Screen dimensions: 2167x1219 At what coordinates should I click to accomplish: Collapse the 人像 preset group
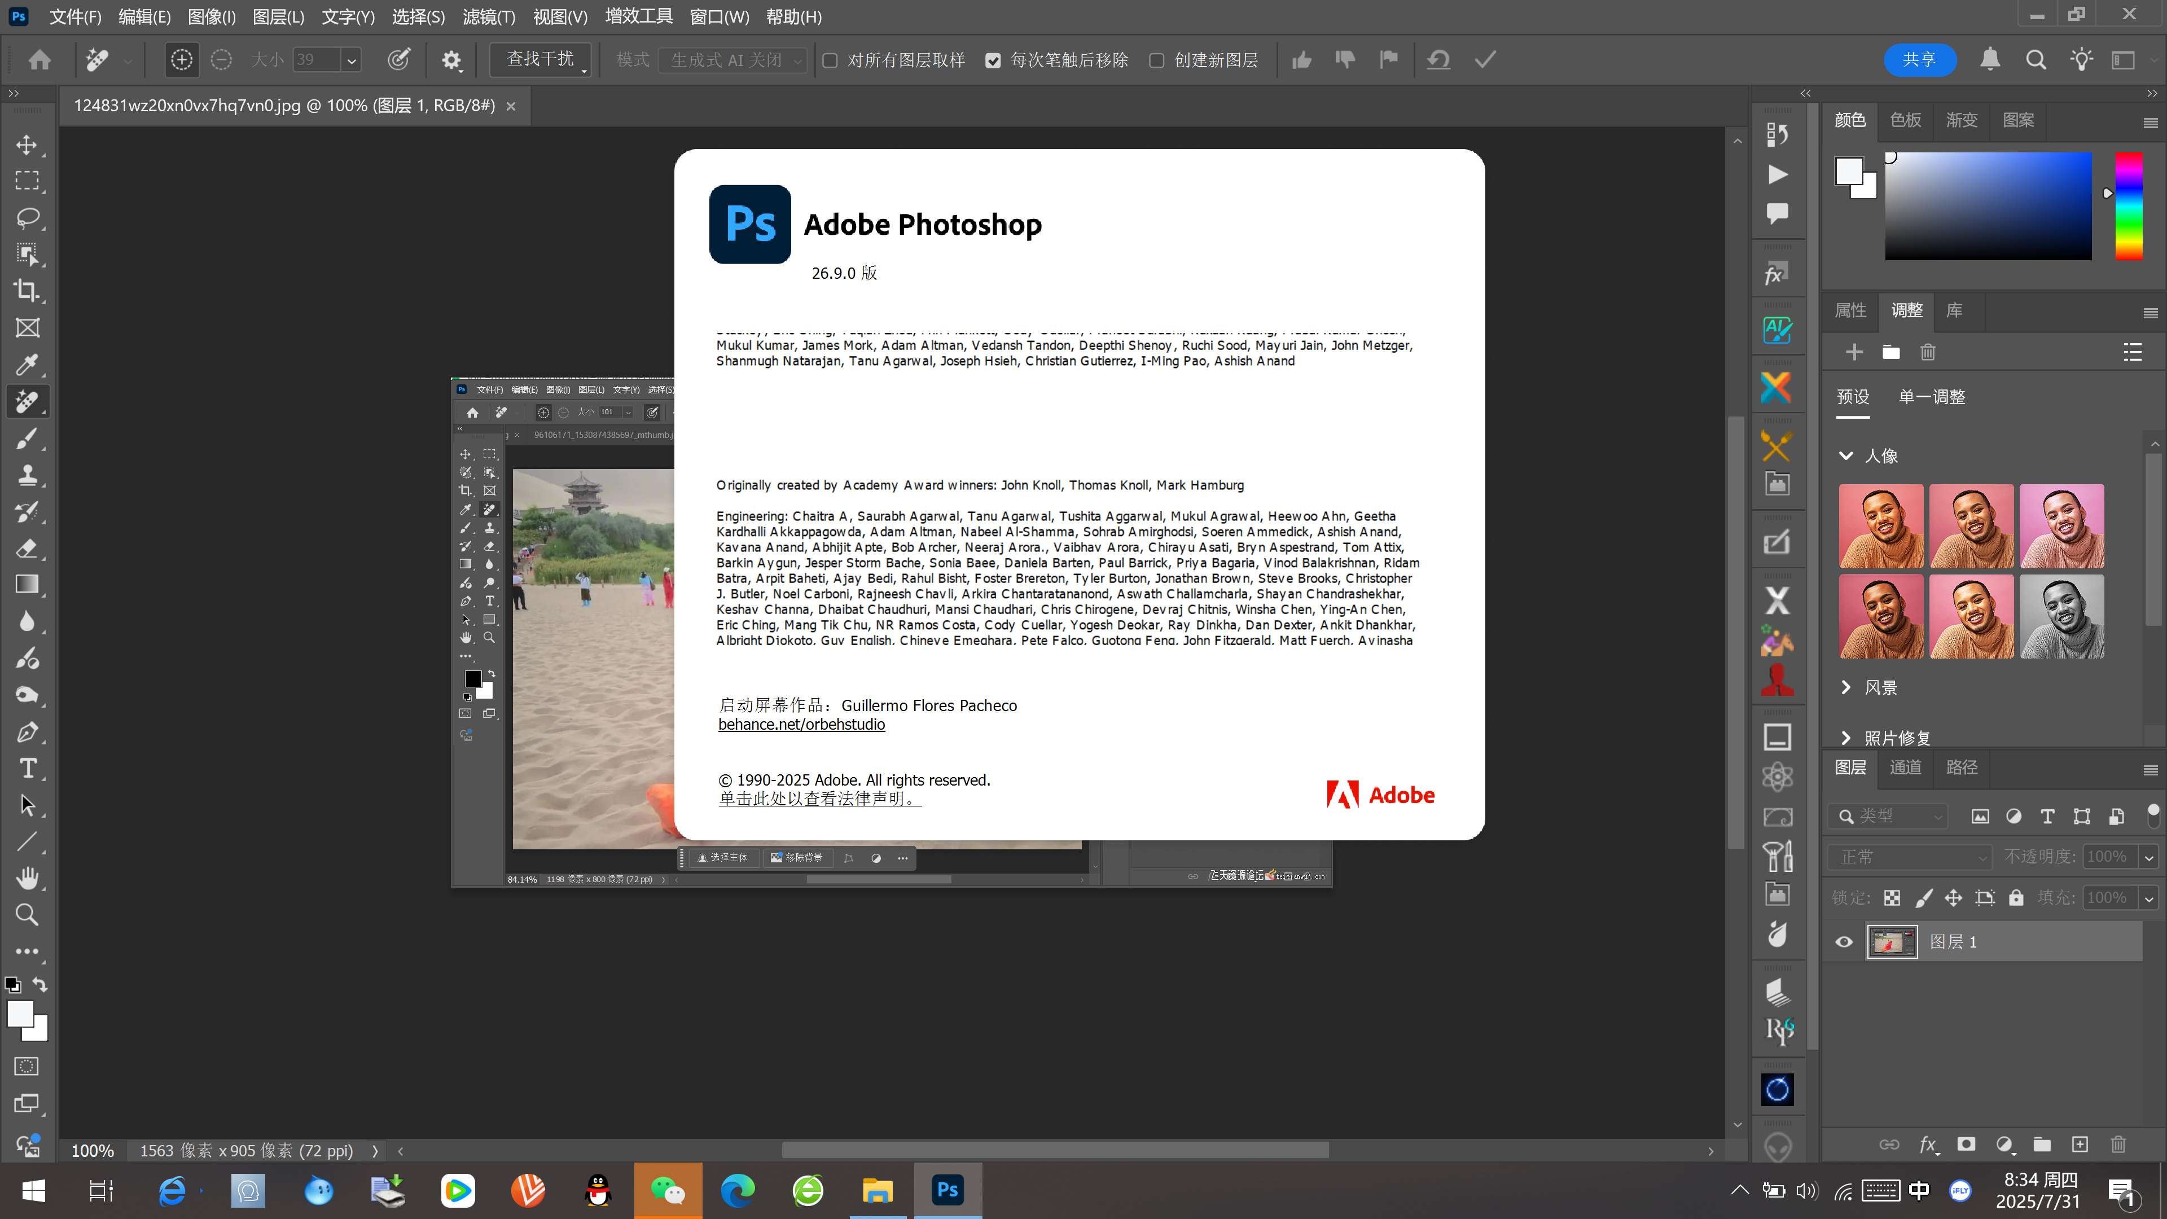(x=1846, y=456)
